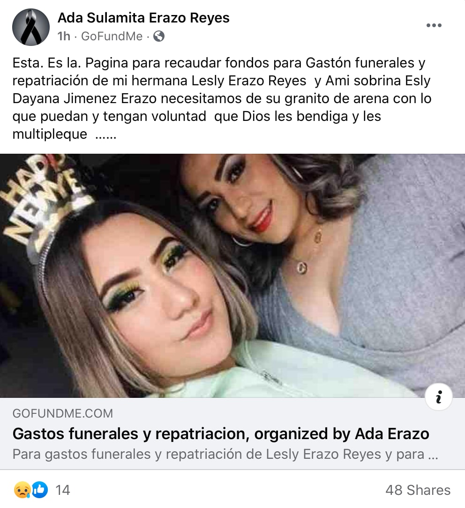Click the sad reaction emoji icon

click(x=22, y=490)
